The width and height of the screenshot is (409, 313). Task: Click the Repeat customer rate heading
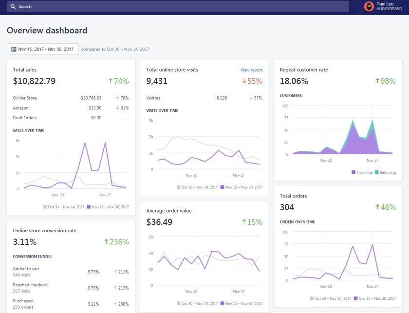pyautogui.click(x=304, y=70)
